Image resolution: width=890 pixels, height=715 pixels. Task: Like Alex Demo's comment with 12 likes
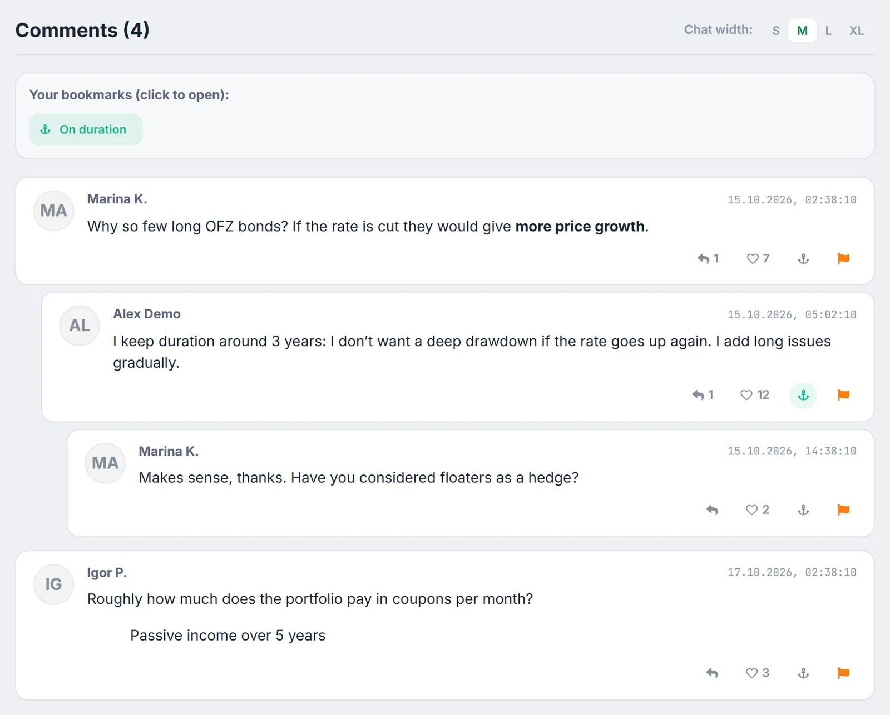point(755,395)
